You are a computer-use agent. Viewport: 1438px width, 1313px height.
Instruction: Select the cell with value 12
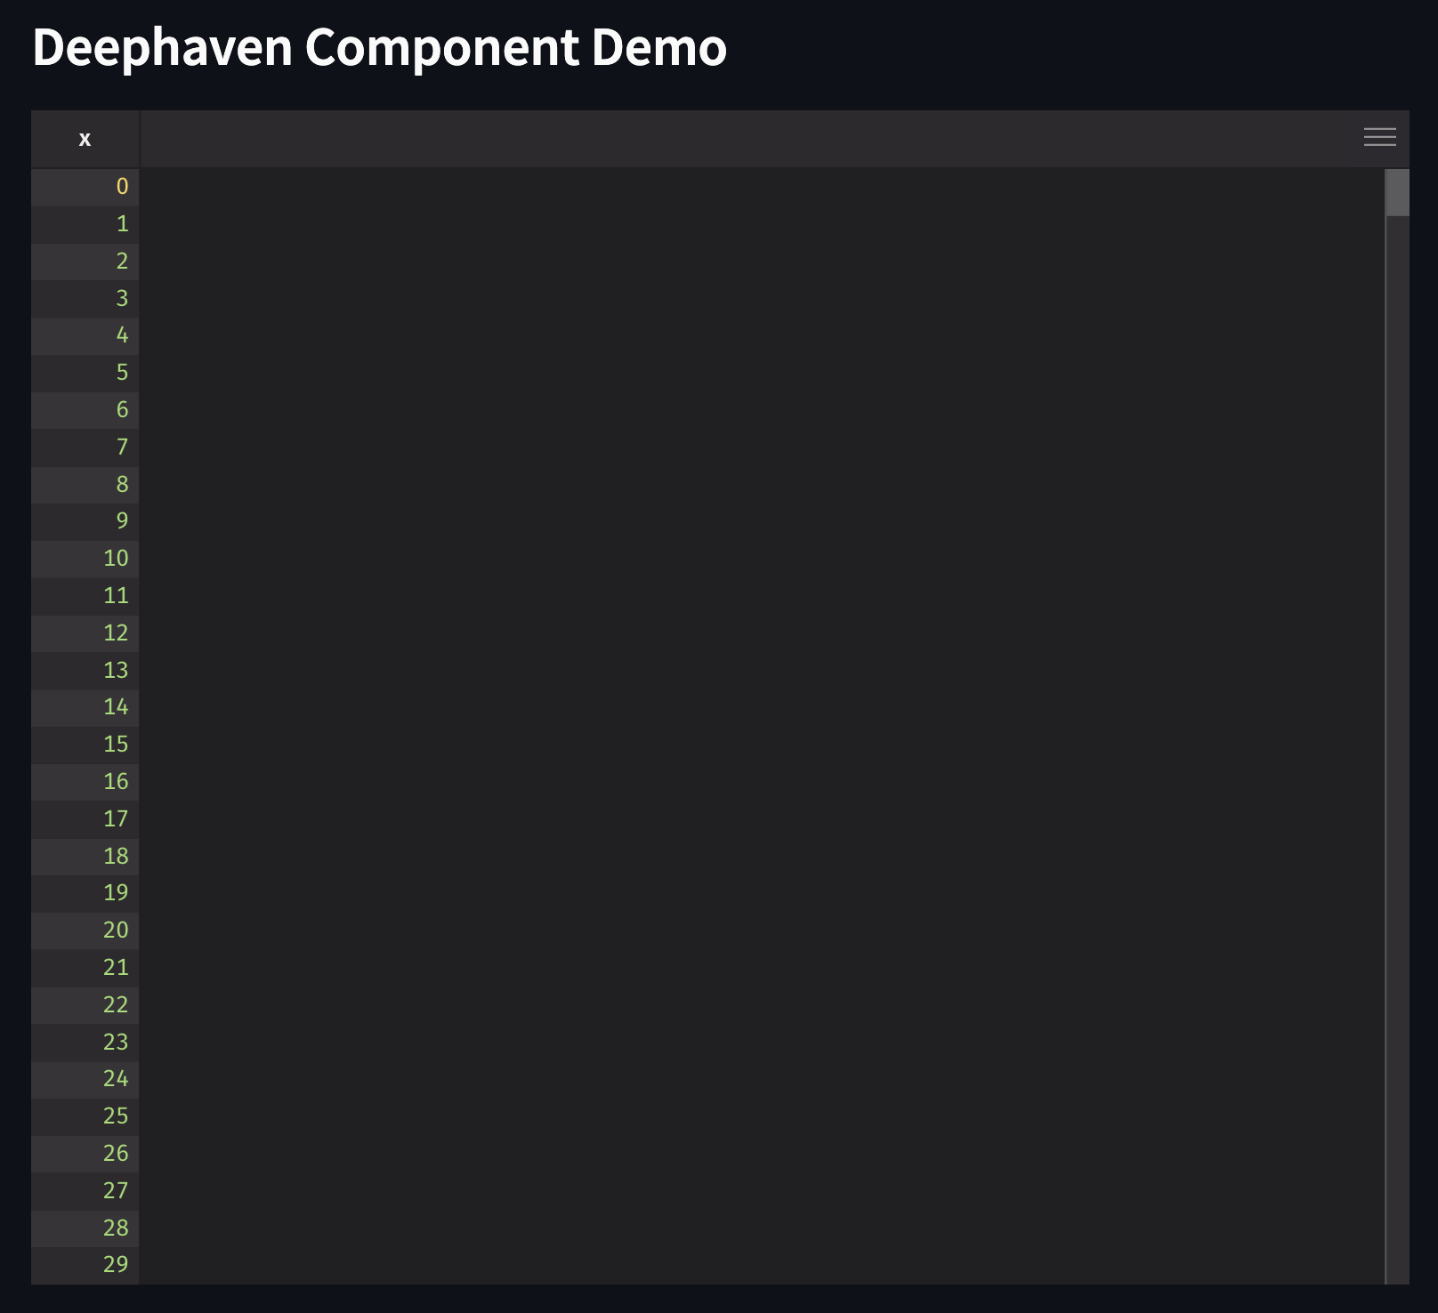click(85, 633)
